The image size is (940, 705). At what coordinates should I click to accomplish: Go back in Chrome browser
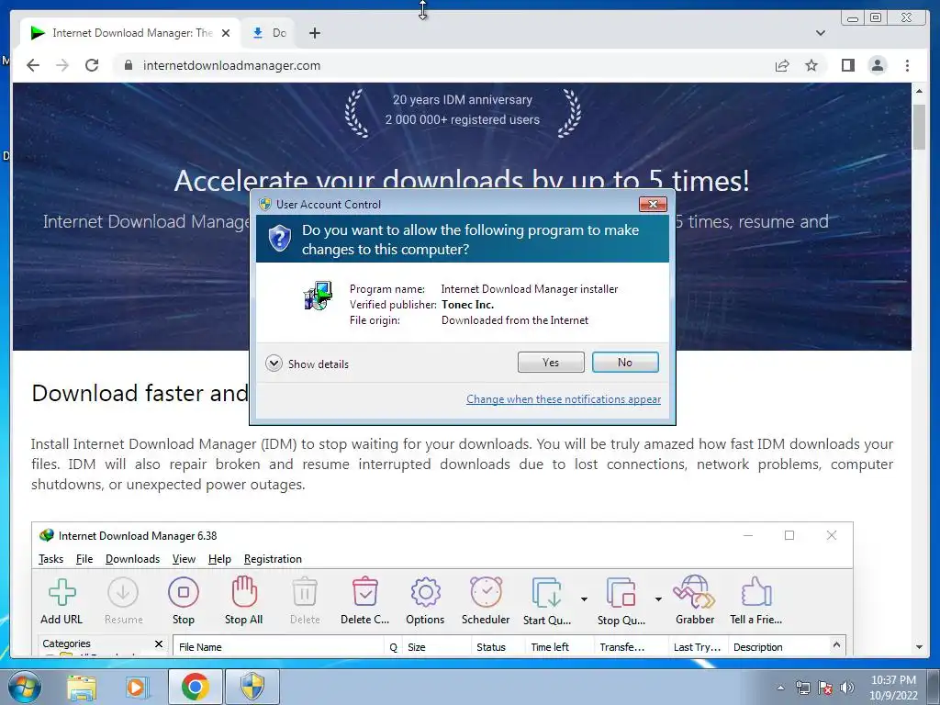pos(33,65)
